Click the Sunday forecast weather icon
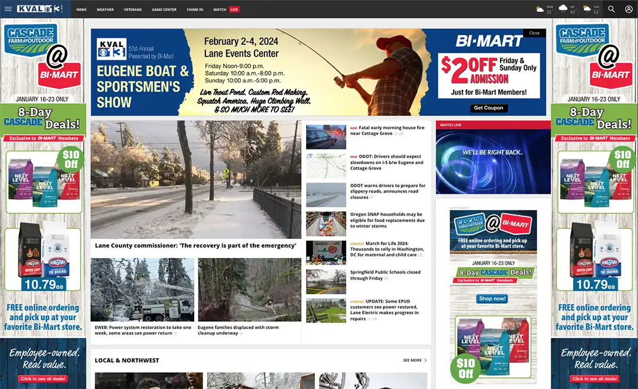The width and height of the screenshot is (638, 389). 587,9
